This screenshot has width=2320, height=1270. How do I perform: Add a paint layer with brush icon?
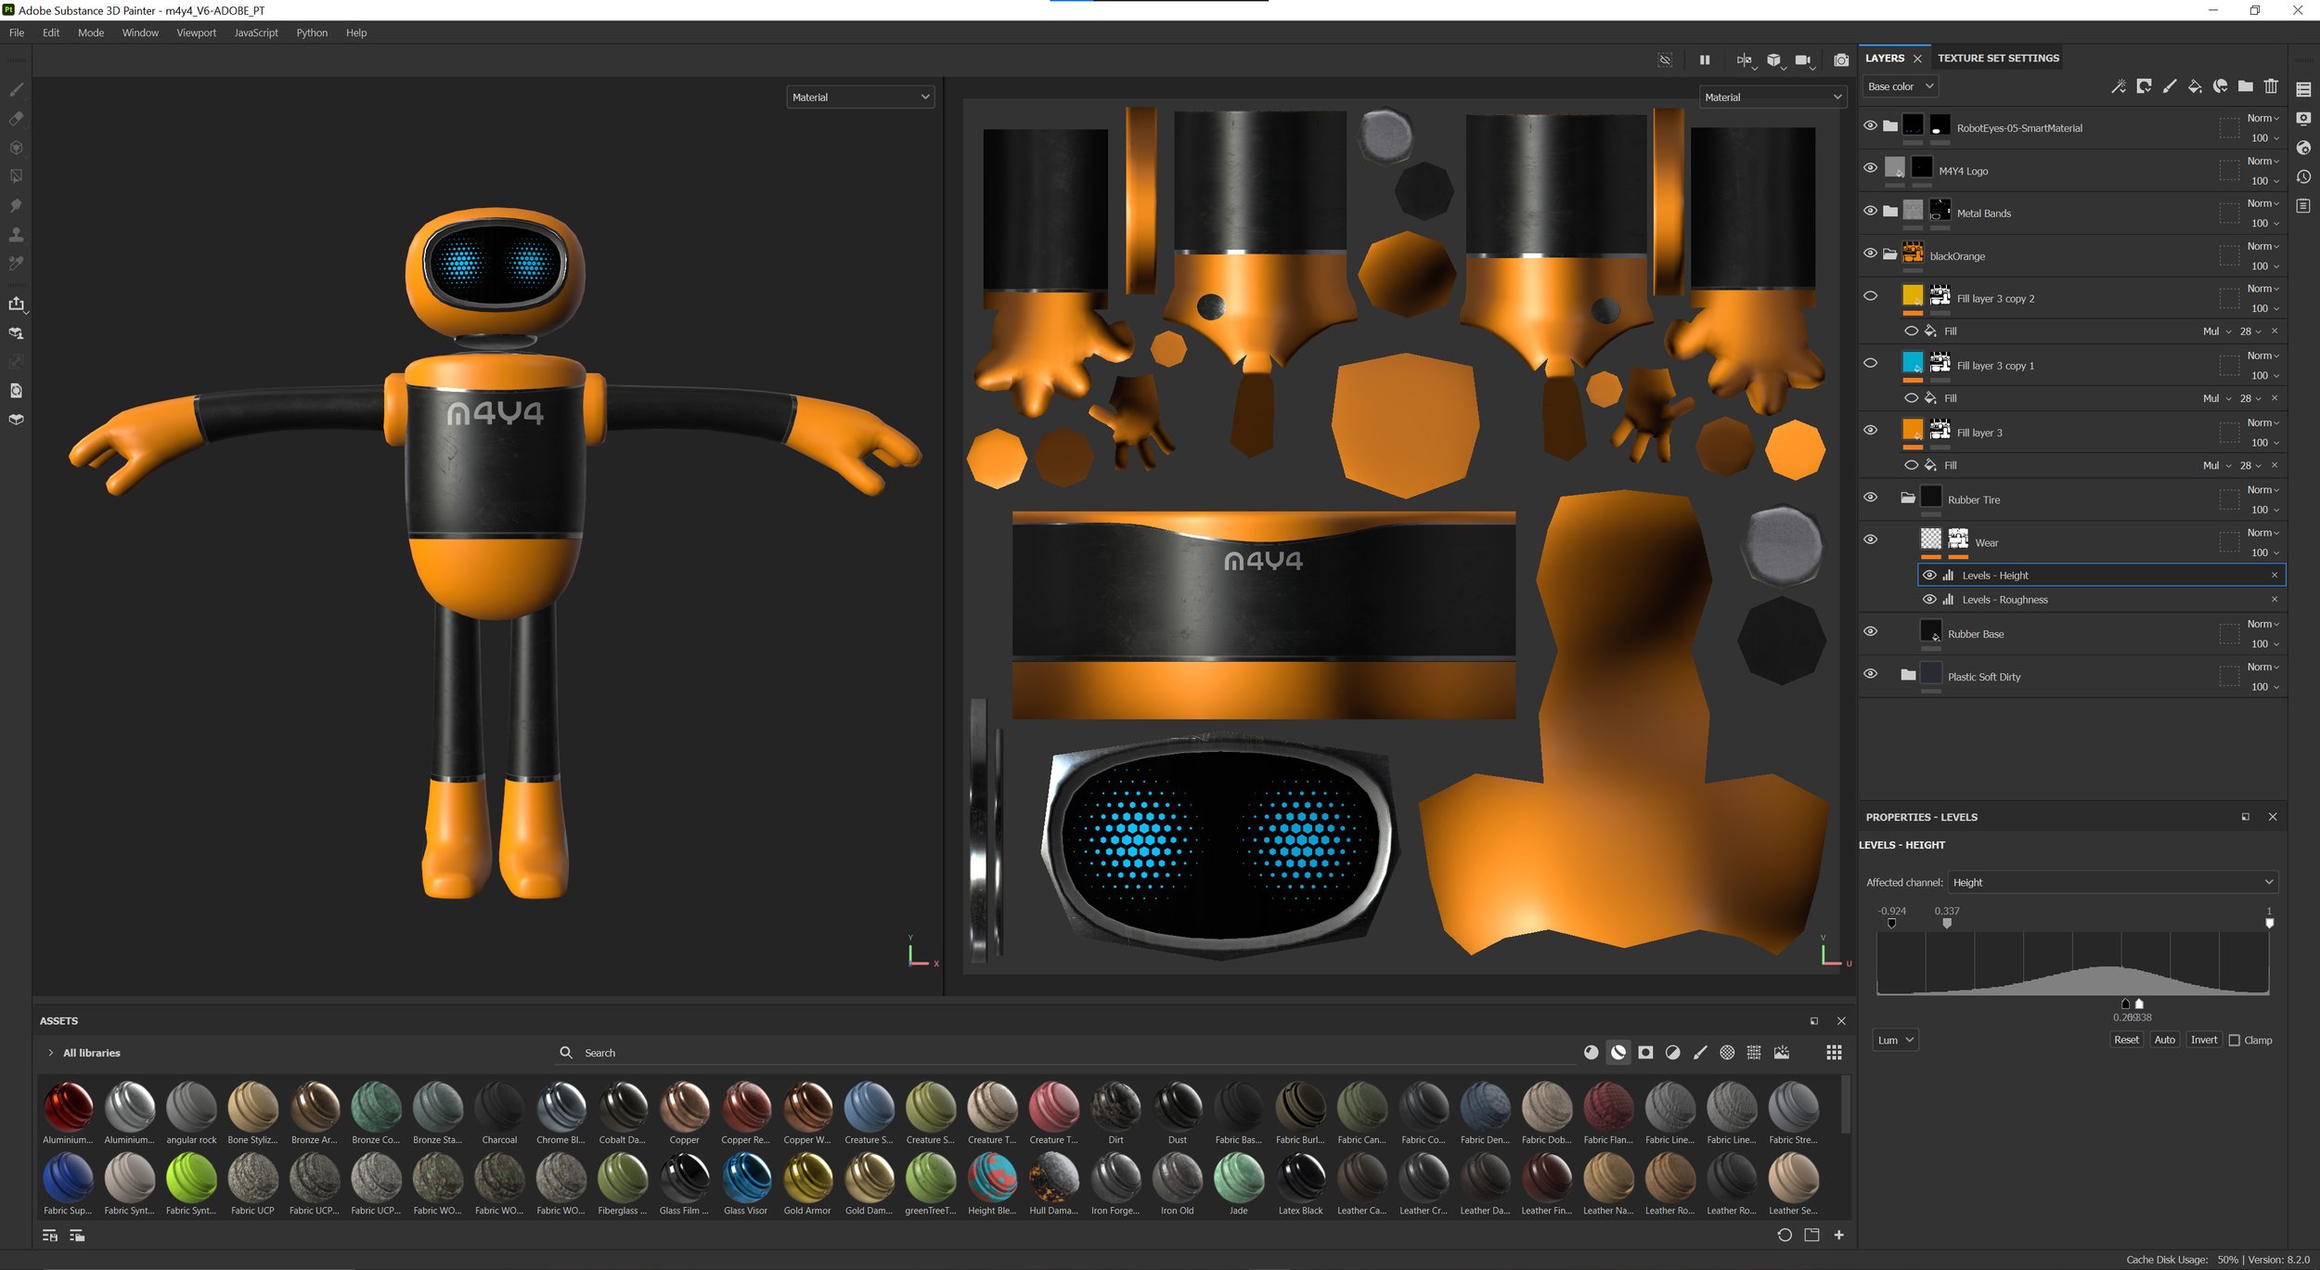pyautogui.click(x=2170, y=86)
